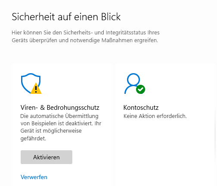Click the head circle of the account icon

pos(133,79)
